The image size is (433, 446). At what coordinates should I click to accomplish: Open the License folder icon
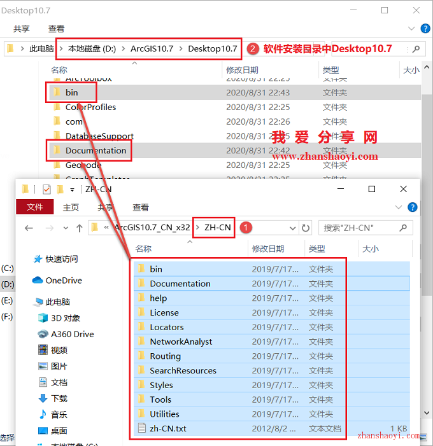(141, 312)
